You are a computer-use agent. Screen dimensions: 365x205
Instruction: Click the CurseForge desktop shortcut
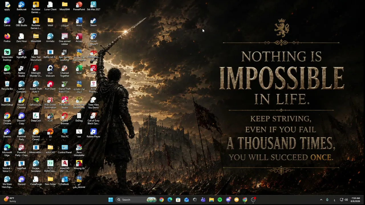[36, 181]
